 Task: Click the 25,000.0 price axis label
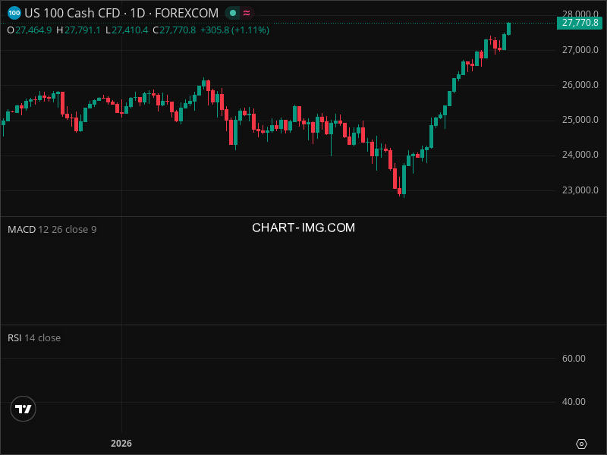[580, 120]
